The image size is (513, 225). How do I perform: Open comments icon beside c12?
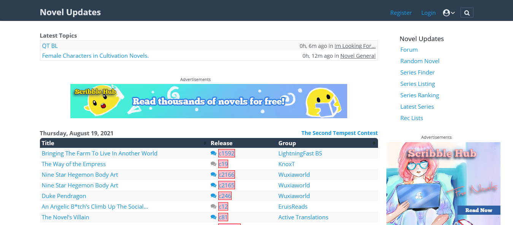[213, 207]
